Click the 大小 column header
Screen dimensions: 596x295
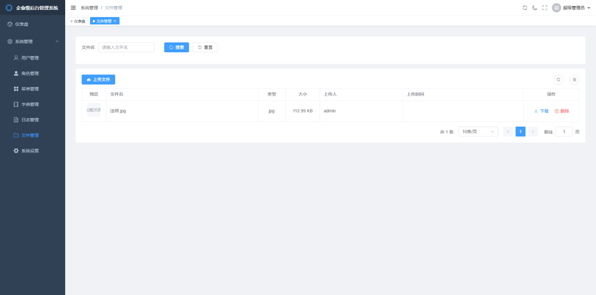tap(302, 95)
